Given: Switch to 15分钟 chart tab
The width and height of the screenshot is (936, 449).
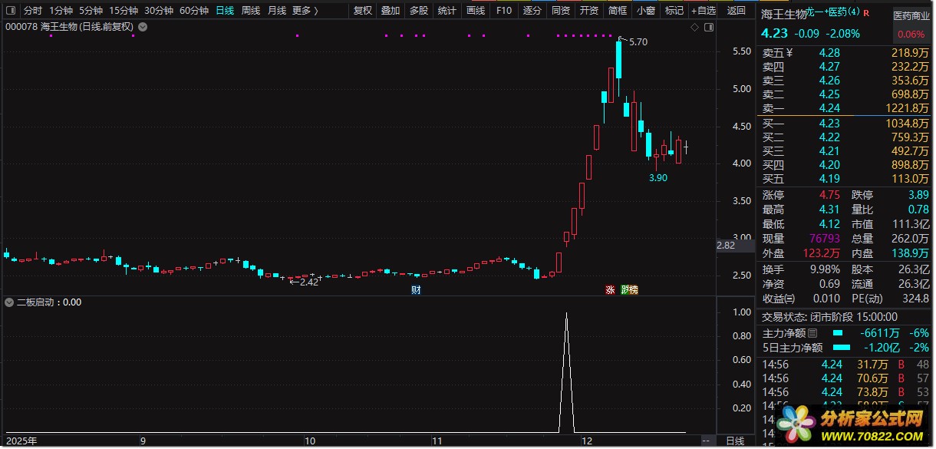Looking at the screenshot, I should point(124,11).
